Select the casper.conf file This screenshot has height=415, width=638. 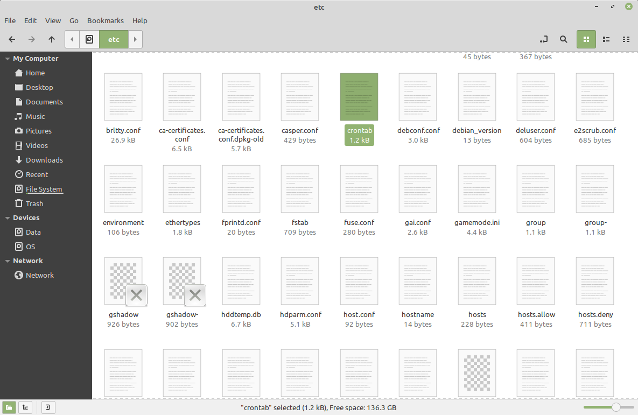[300, 97]
